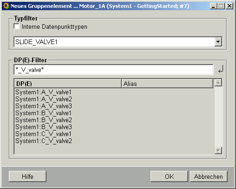This screenshot has height=189, width=236.
Task: Select System1:A_V_valve2 entry
Action: tap(44, 99)
